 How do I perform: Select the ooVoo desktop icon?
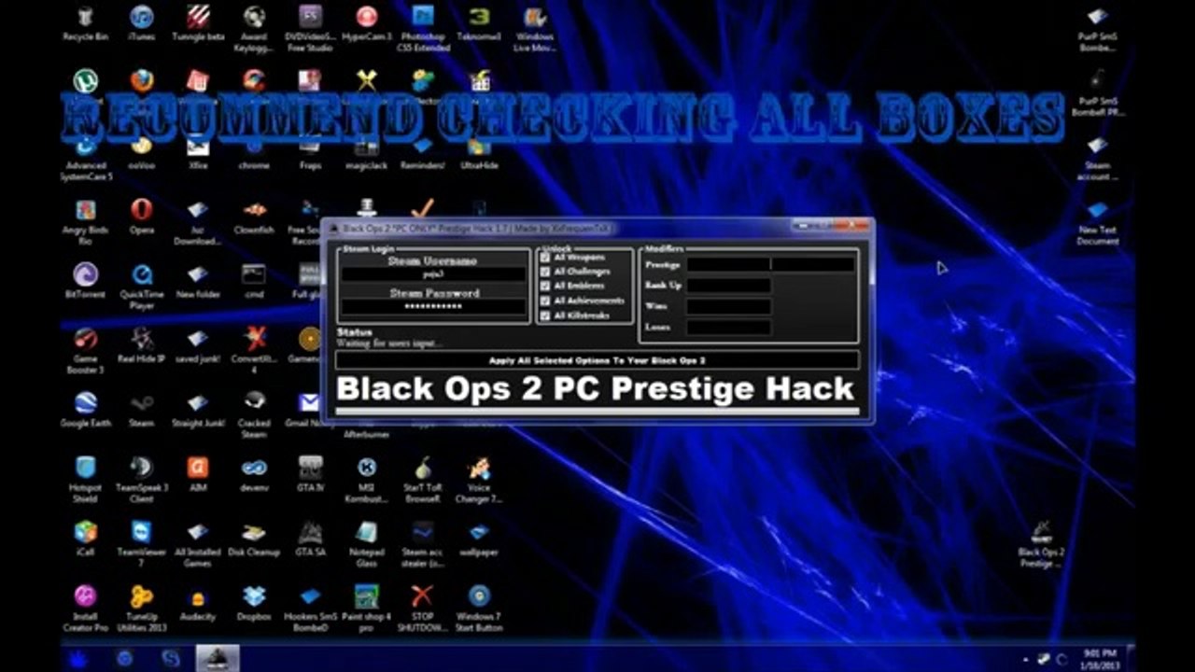click(142, 153)
